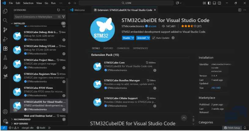Open the Accounts icon in activity bar
This screenshot has height=131, width=249.
5,112
